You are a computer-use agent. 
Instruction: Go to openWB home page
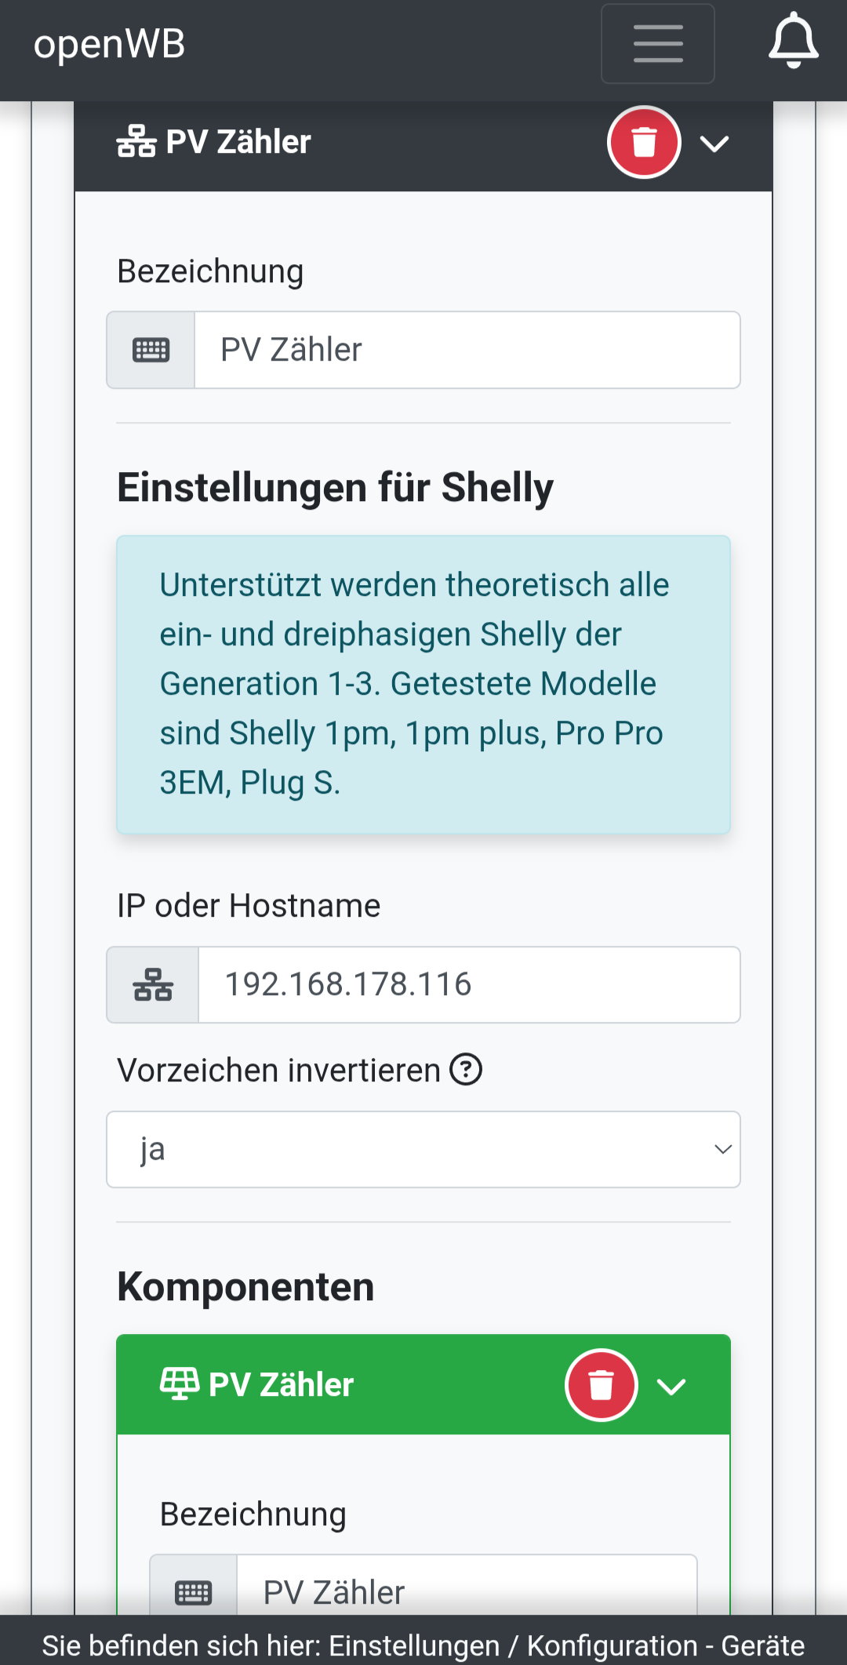coord(110,44)
